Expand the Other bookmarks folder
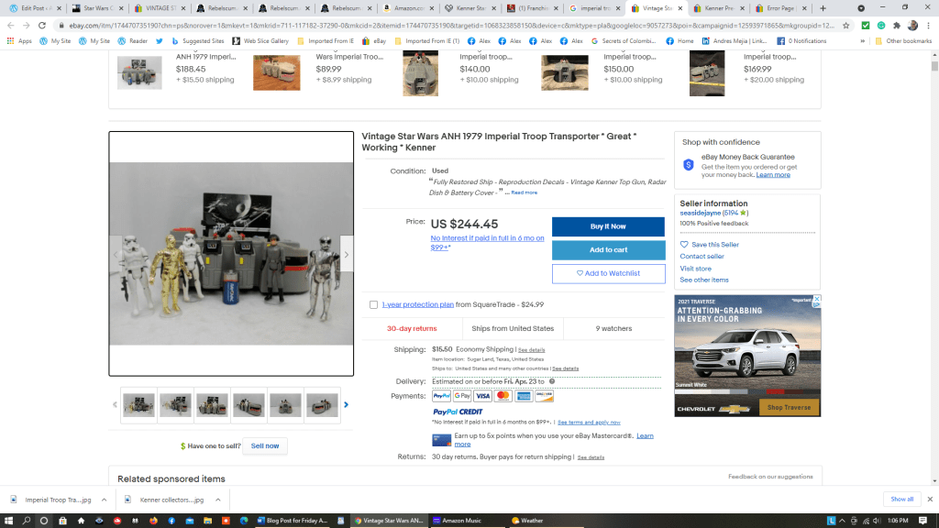This screenshot has width=939, height=528. pos(903,41)
